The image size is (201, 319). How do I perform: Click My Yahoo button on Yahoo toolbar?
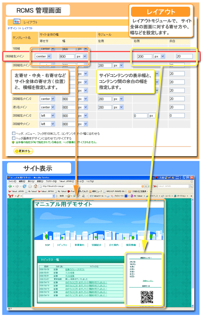(136, 196)
